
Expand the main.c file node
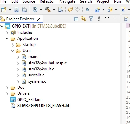coord(18,57)
